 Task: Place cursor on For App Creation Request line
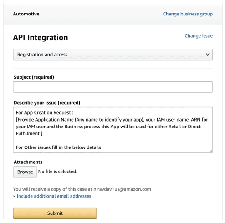coord(45,113)
